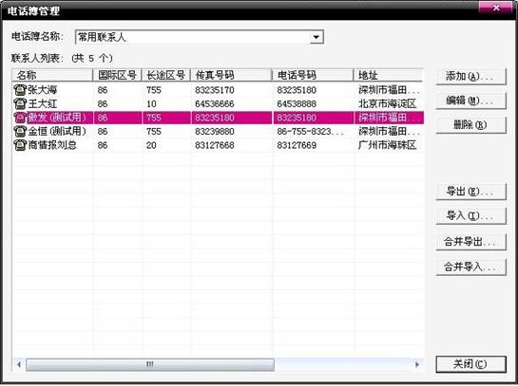Click the 导入(I)... import button

[x=470, y=216]
